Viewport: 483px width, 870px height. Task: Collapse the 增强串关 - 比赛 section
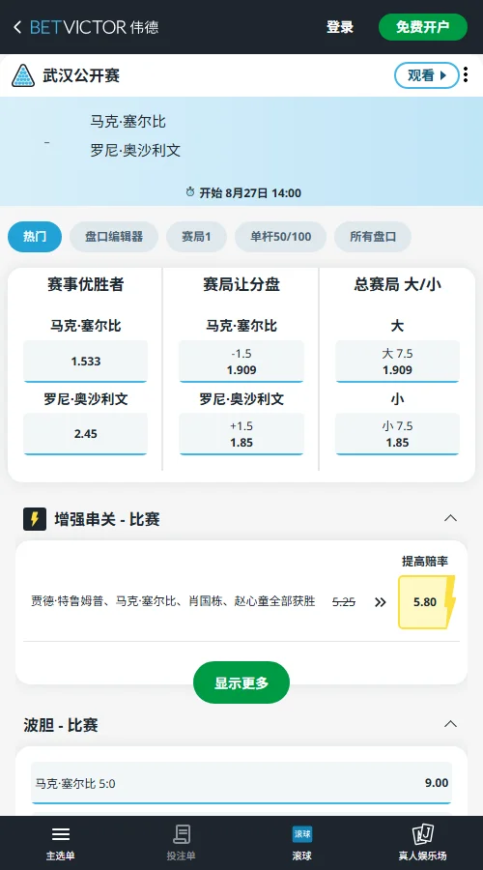451,518
